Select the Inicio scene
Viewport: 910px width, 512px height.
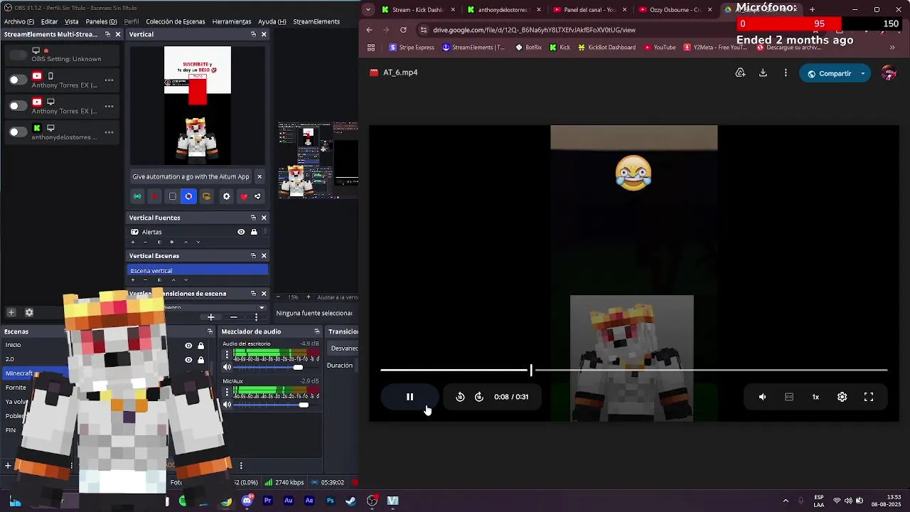tap(14, 345)
